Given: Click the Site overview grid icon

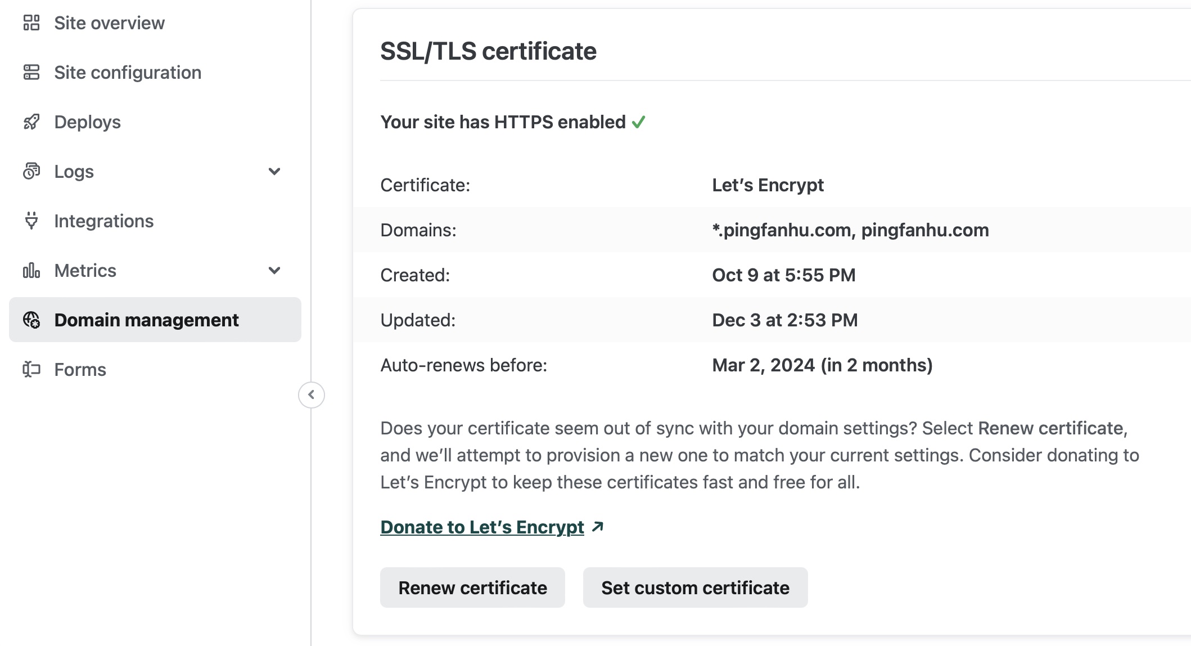Looking at the screenshot, I should [x=31, y=23].
